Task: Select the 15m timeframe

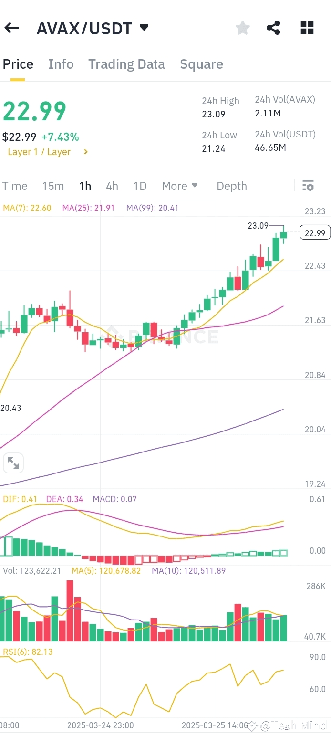Action: tap(53, 186)
